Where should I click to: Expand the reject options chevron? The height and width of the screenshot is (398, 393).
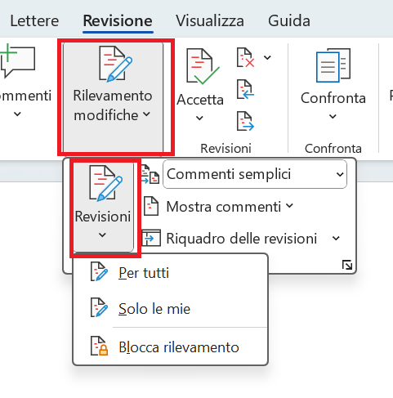(267, 57)
